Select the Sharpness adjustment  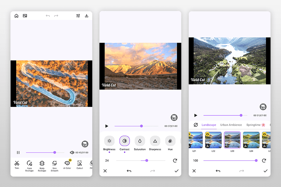coord(155,143)
